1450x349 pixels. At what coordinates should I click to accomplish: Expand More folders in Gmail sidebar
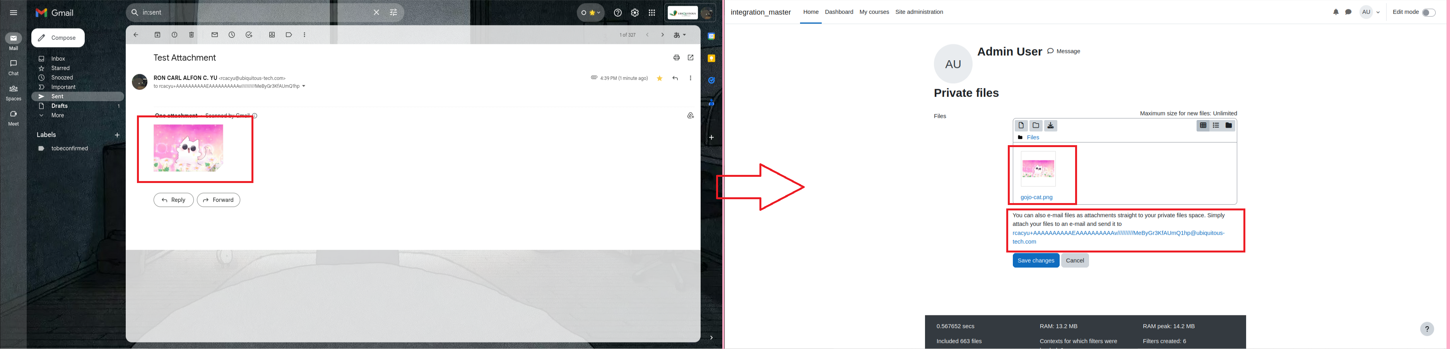coord(57,115)
